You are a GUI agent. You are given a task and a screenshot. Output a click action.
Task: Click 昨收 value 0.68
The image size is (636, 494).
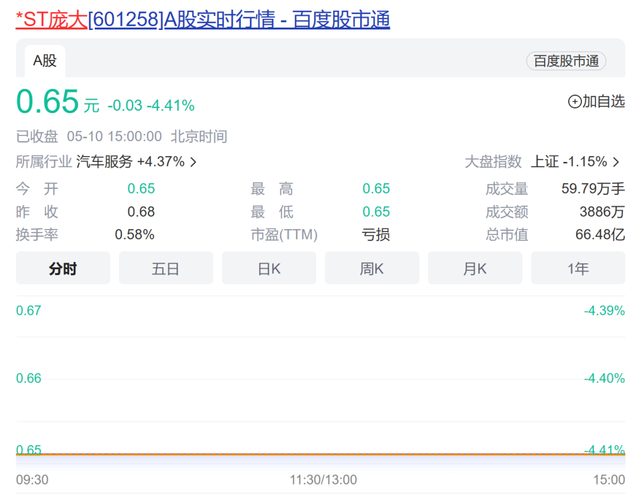click(141, 212)
